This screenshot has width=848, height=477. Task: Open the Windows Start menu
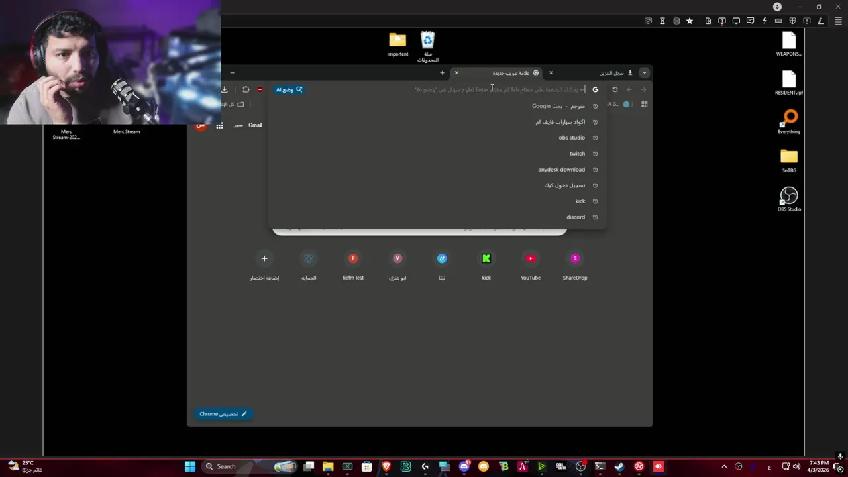pyautogui.click(x=190, y=466)
